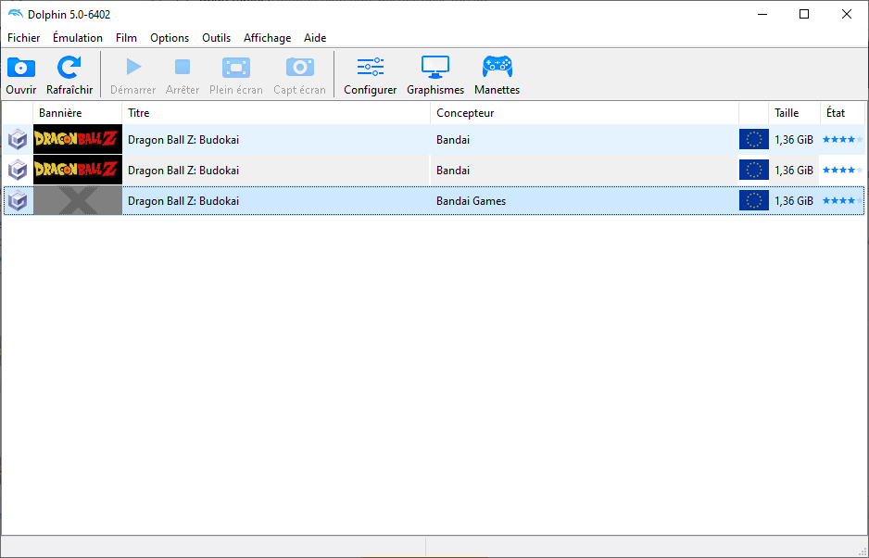The height and width of the screenshot is (558, 869).
Task: Click the Dolphin logo in title bar
Action: tap(16, 14)
